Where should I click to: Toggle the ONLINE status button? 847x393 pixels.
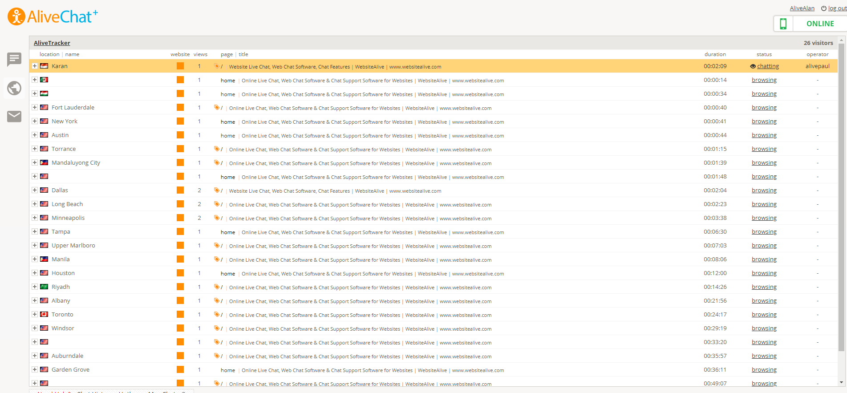pyautogui.click(x=820, y=24)
